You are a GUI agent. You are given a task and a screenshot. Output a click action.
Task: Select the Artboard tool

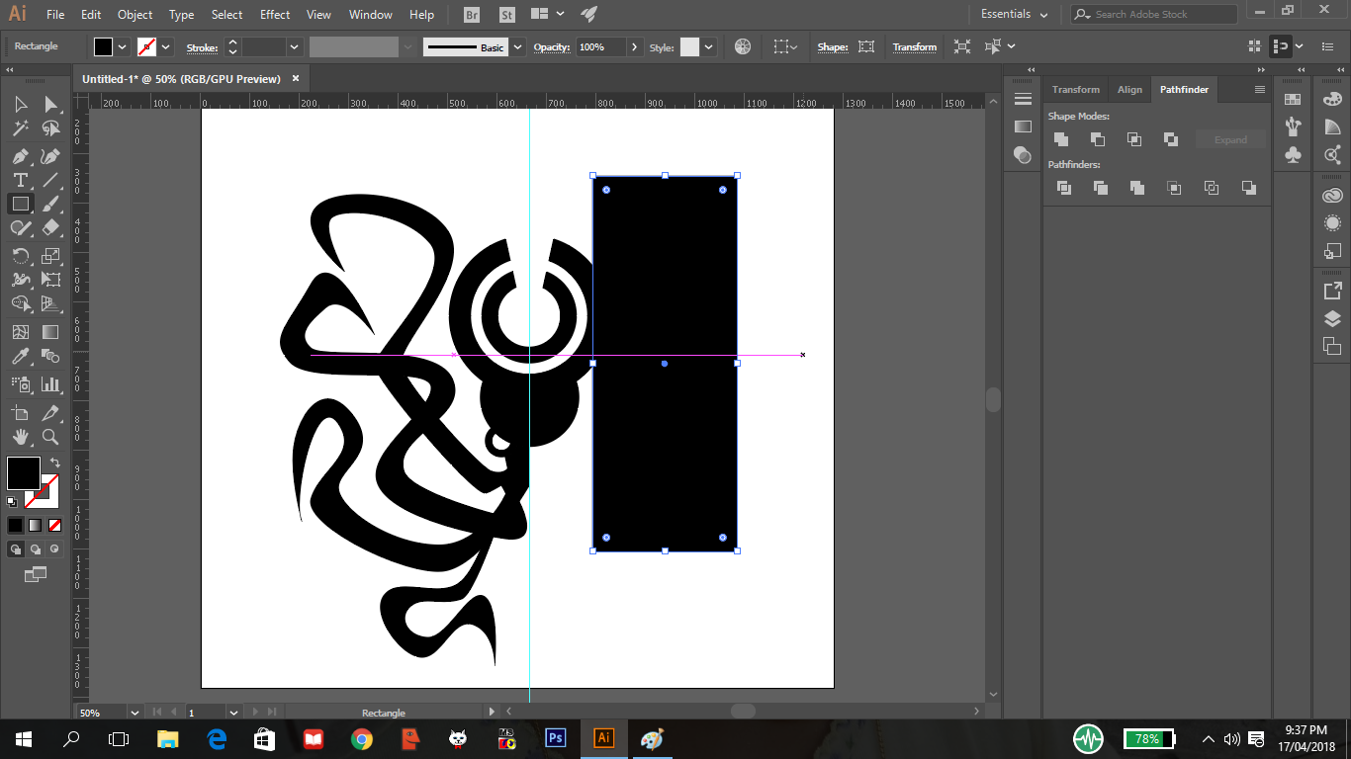(x=20, y=412)
